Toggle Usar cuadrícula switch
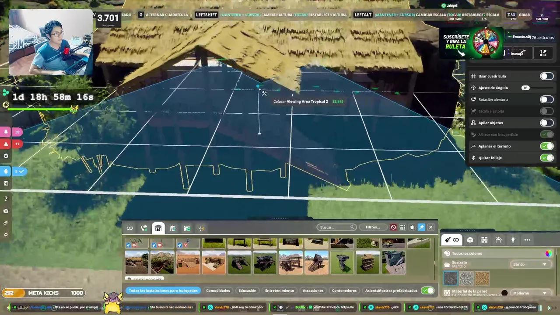This screenshot has height=315, width=560. (x=546, y=76)
